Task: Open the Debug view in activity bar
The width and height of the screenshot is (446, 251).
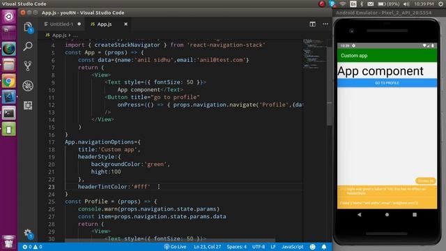Action: [x=28, y=86]
